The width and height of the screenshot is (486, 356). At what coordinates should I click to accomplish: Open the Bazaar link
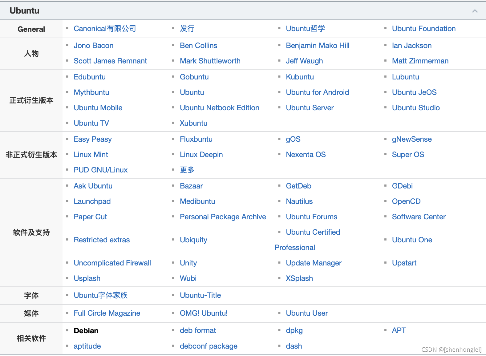coord(191,186)
